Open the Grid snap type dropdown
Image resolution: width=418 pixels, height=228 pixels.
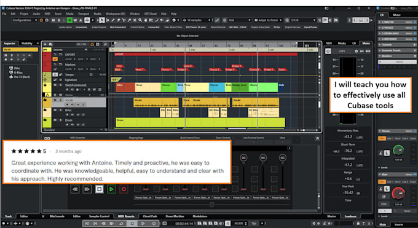click(x=239, y=20)
